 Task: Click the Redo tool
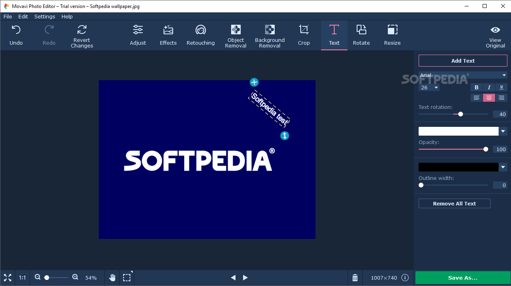point(49,35)
